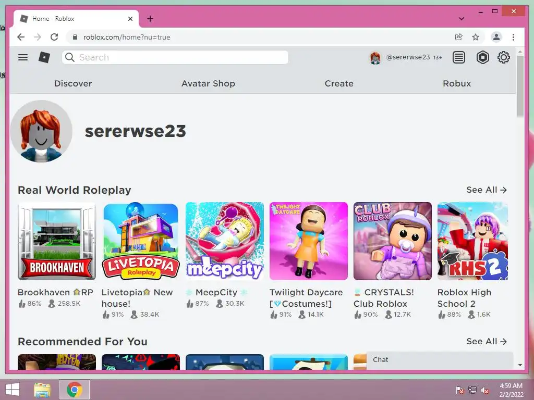Open a new browser tab
Viewport: 534px width, 400px height.
(150, 19)
